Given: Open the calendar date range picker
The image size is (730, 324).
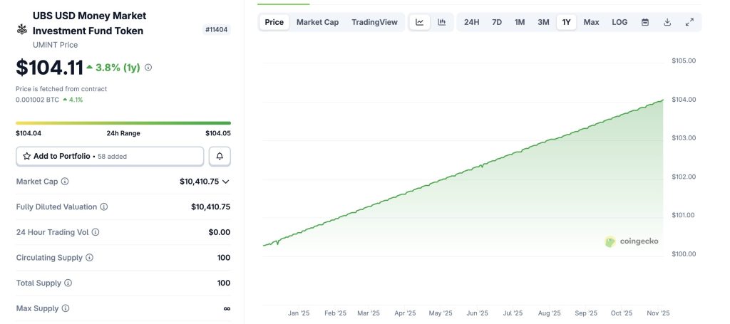Looking at the screenshot, I should pyautogui.click(x=645, y=22).
